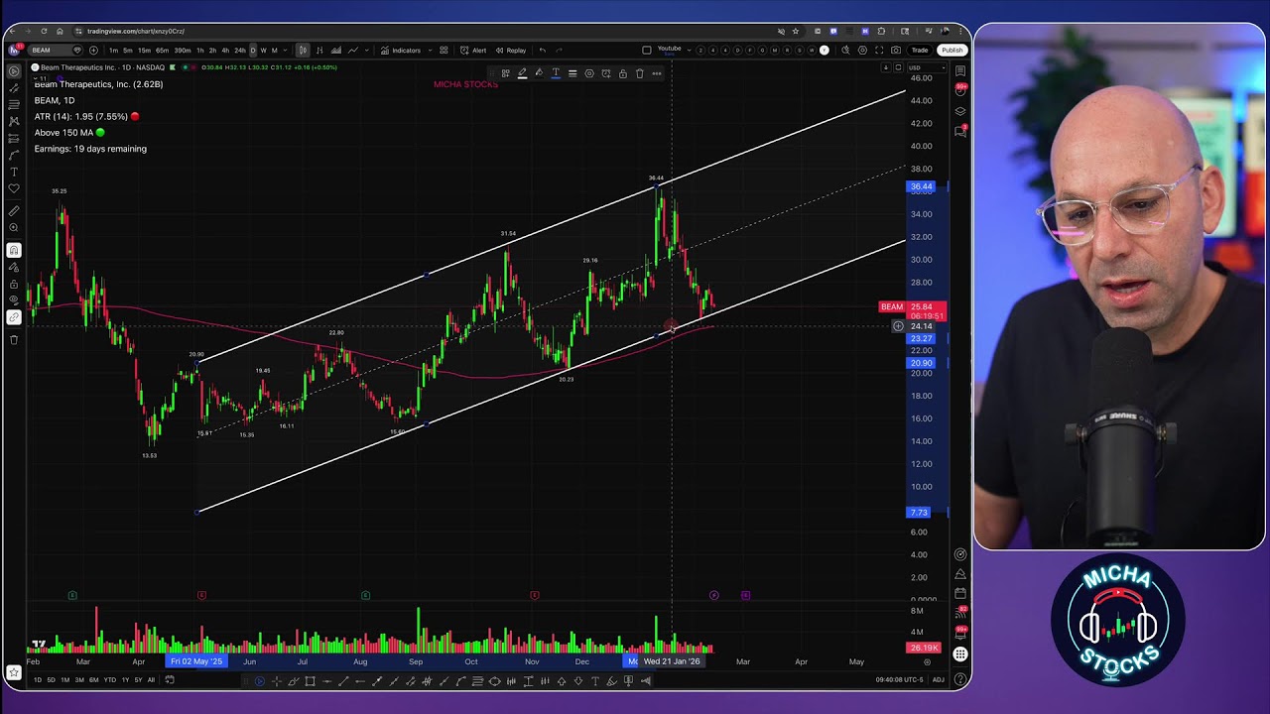Viewport: 1270px width, 714px height.
Task: Open the indicator templates grid icon
Action: pos(444,50)
